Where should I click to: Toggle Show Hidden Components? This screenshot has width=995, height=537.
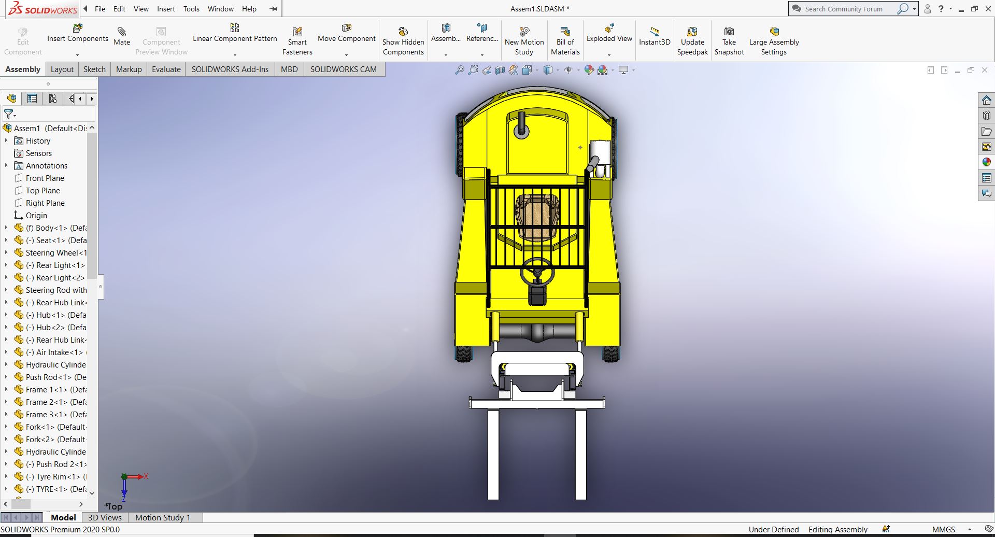(x=403, y=32)
